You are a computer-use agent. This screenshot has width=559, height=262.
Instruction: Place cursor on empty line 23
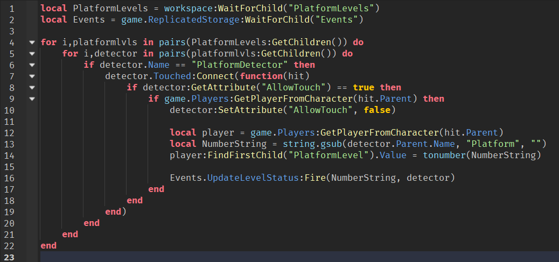(299, 257)
